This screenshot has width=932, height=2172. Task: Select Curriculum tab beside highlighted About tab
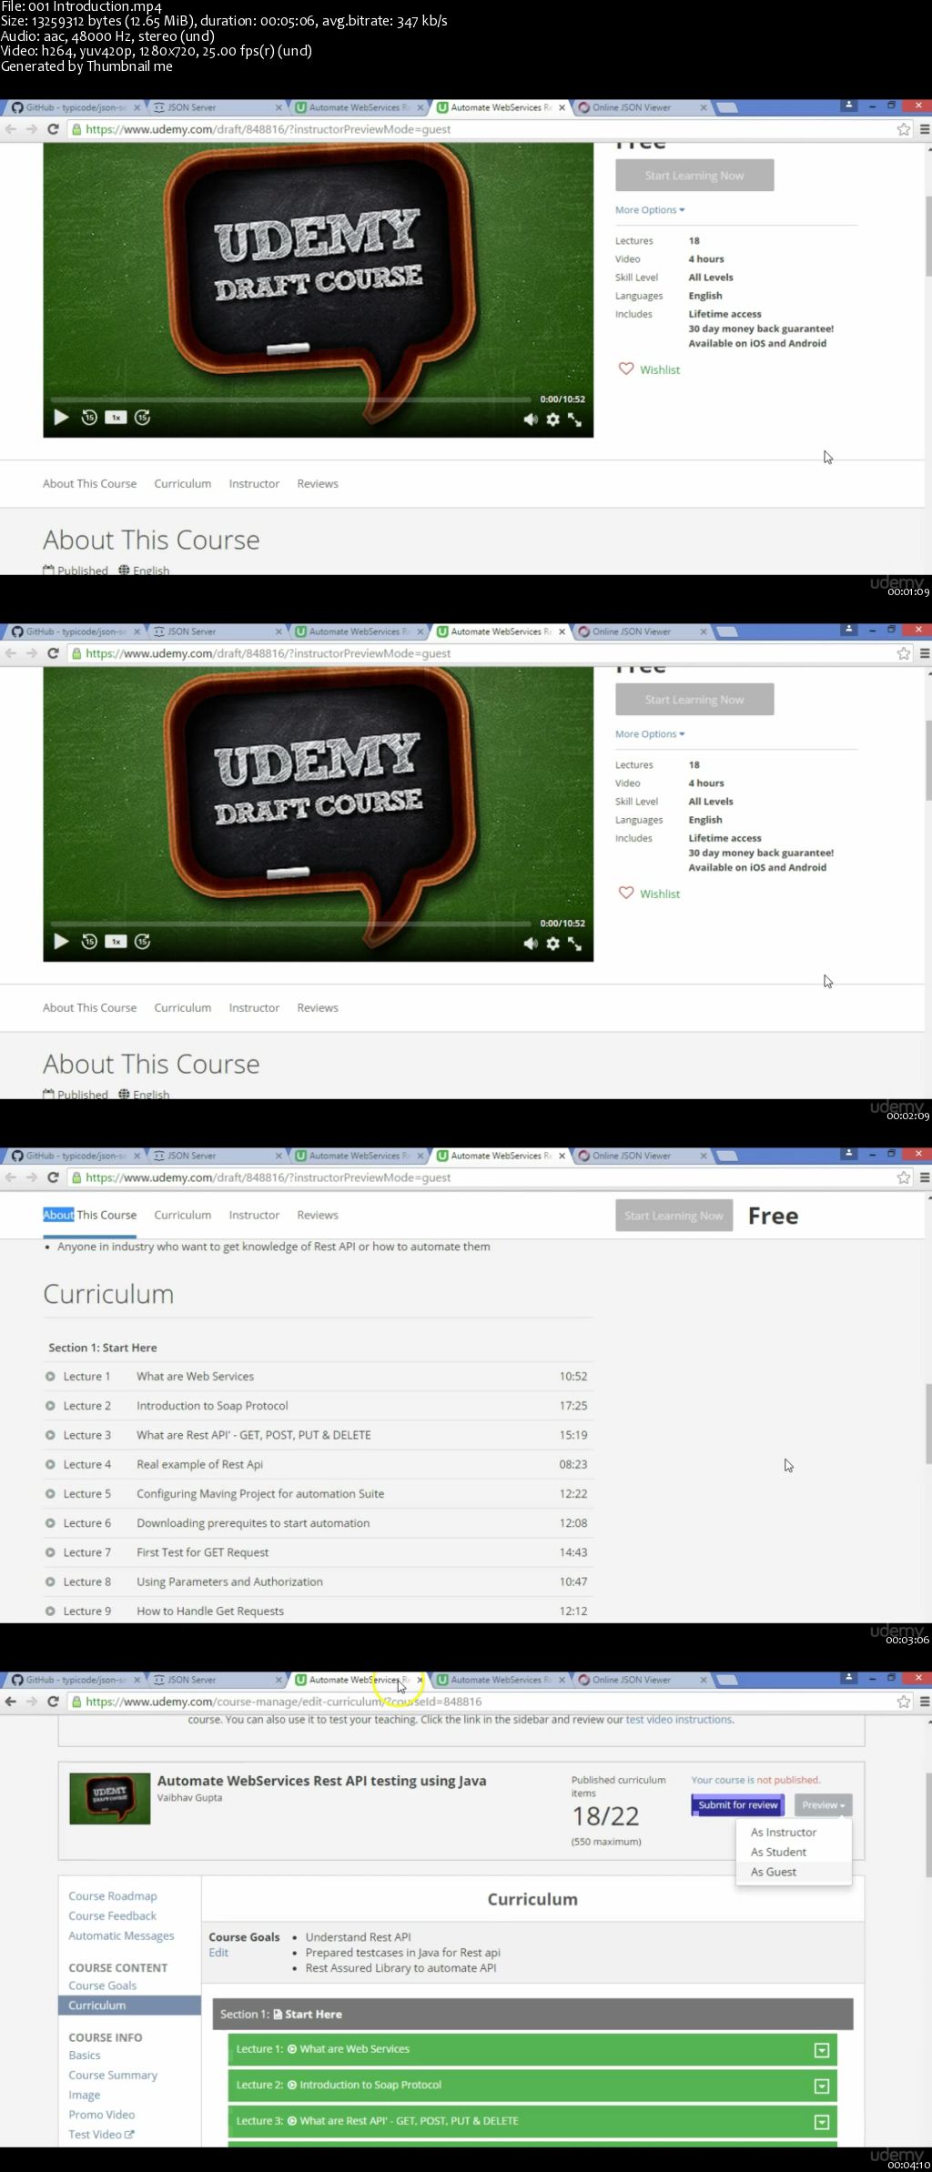[182, 1215]
